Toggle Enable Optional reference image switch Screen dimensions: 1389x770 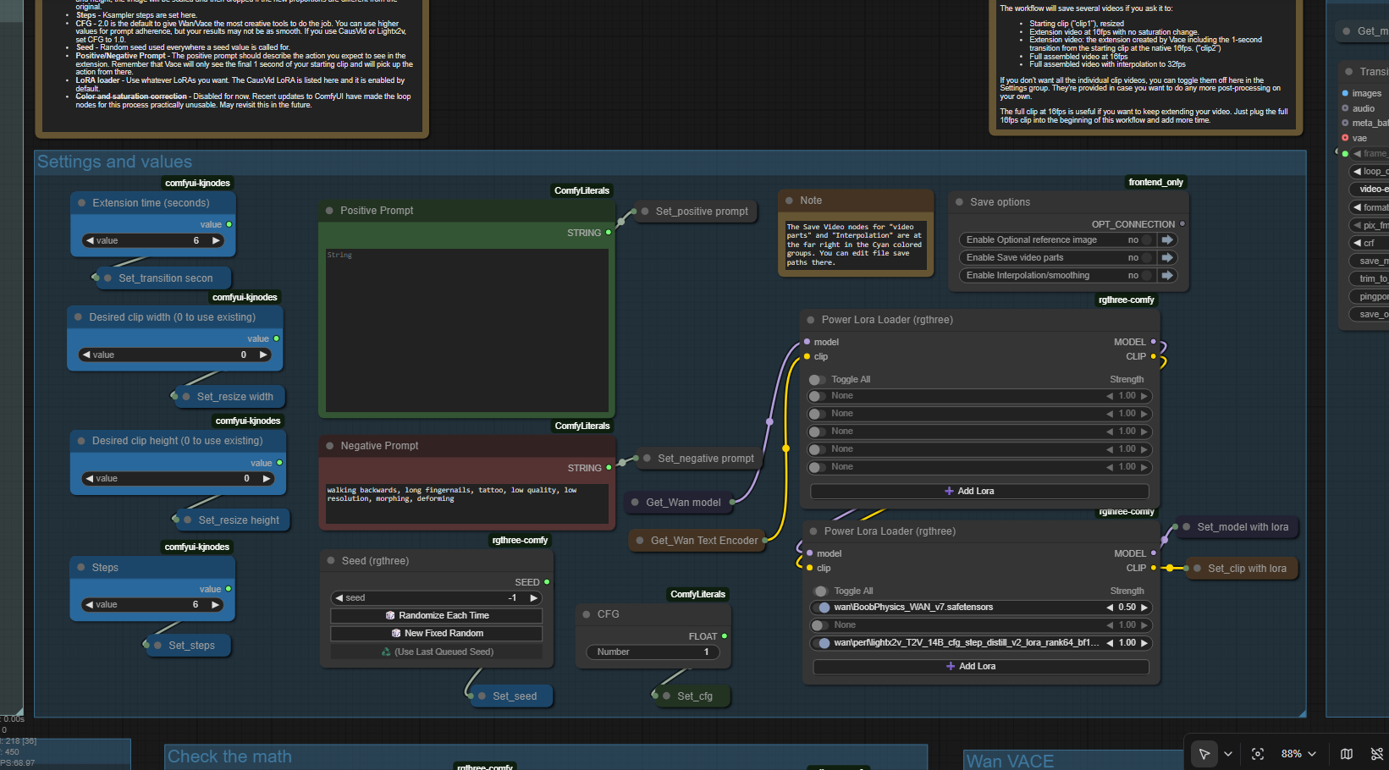1147,240
